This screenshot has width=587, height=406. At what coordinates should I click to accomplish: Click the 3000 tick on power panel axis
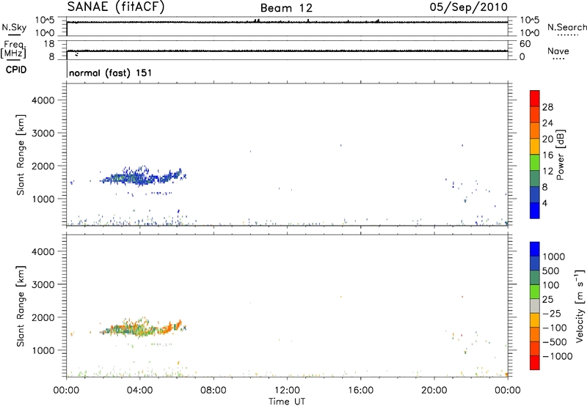[x=43, y=133]
